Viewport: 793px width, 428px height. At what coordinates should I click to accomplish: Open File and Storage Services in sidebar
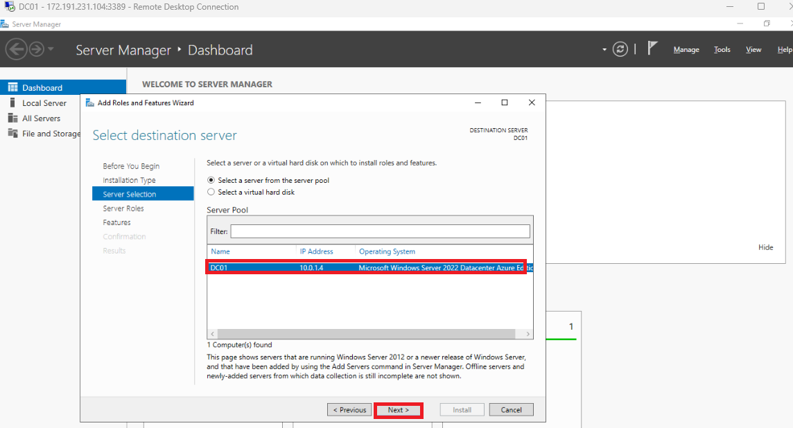[x=51, y=134]
